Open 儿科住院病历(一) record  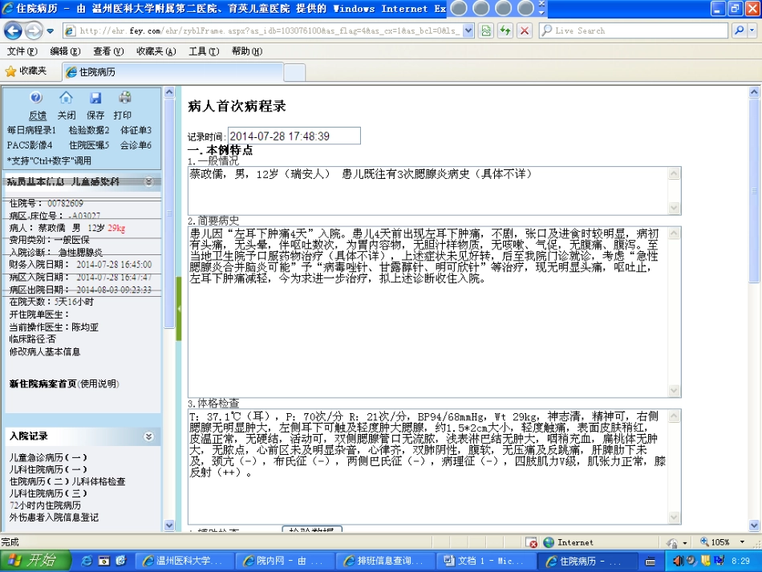[x=48, y=469]
